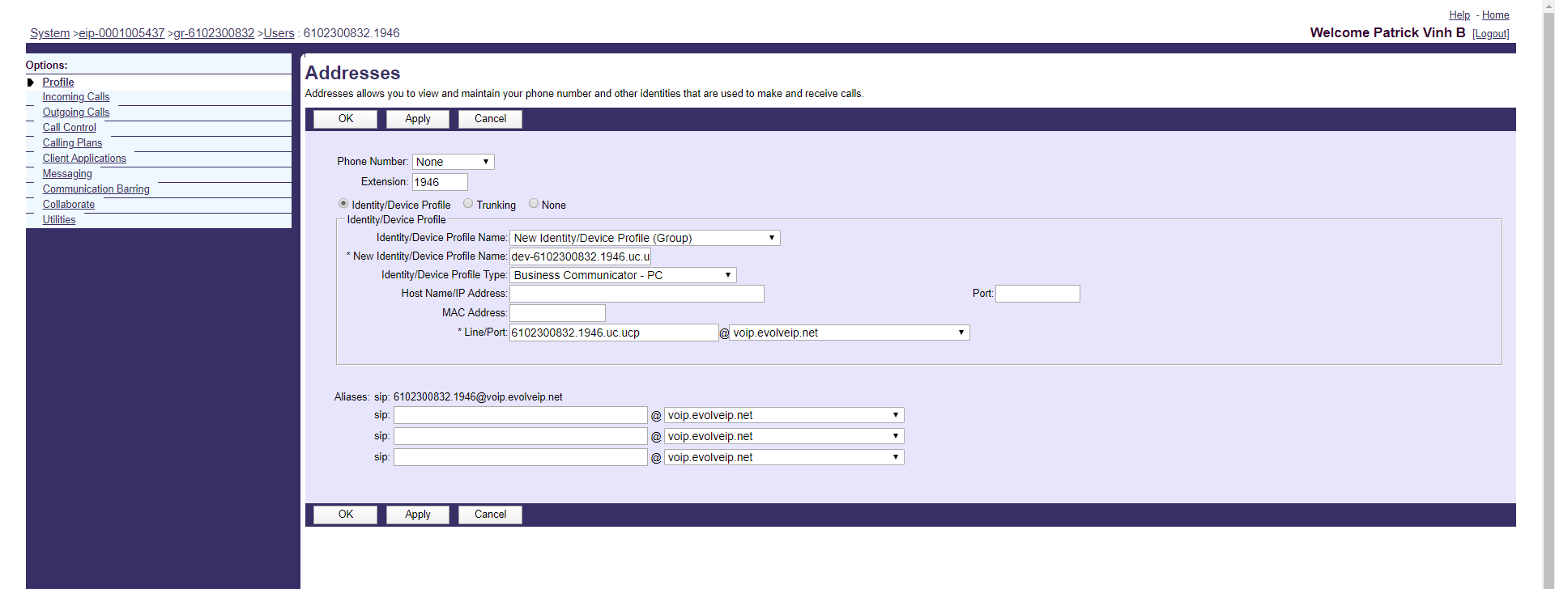
Task: Open the Help link
Action: click(x=1459, y=15)
